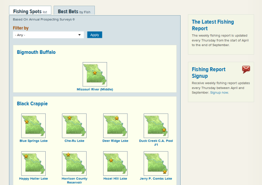262x185 pixels.
Task: Open the Bigmouth Buffalo heading link
Action: coord(36,52)
